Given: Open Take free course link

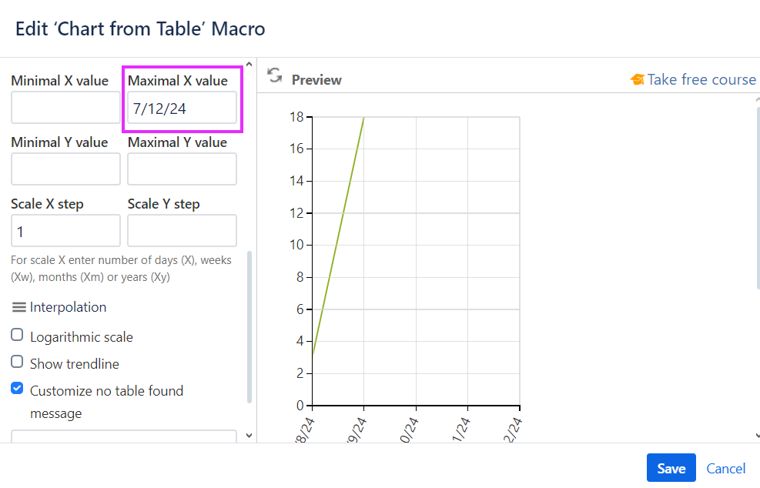Looking at the screenshot, I should pyautogui.click(x=701, y=79).
